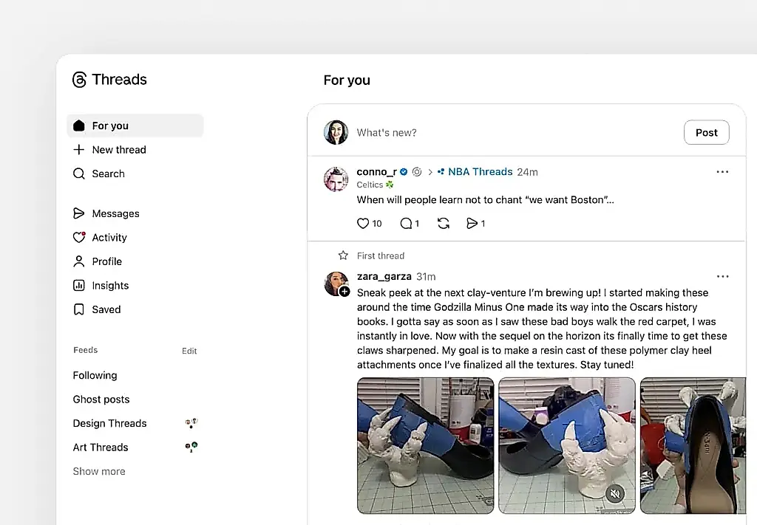Share conno_r's post via send icon
The width and height of the screenshot is (757, 525).
(x=472, y=223)
